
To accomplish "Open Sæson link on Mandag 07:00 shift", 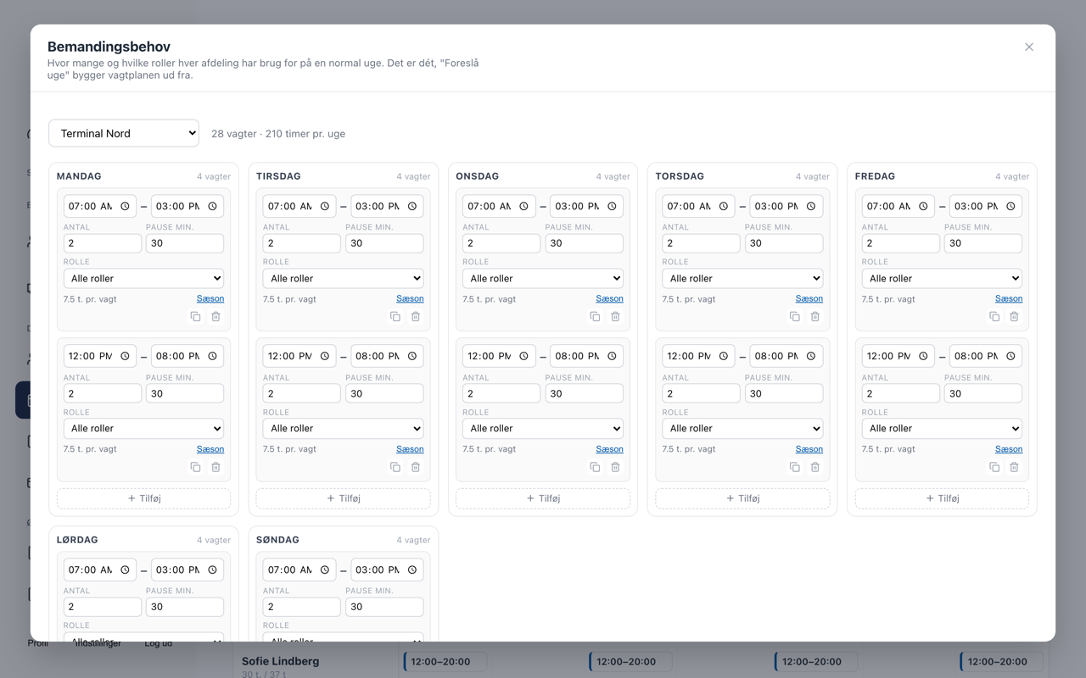I will click(210, 298).
